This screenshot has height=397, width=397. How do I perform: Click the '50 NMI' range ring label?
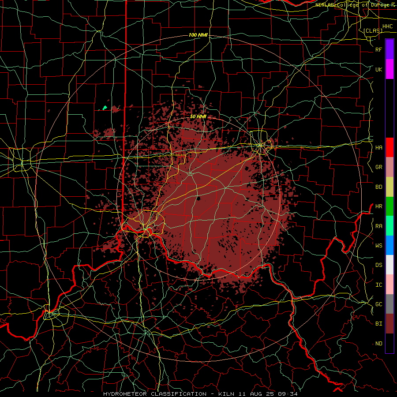[198, 116]
